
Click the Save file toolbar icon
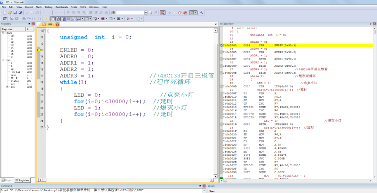[x=16, y=13]
